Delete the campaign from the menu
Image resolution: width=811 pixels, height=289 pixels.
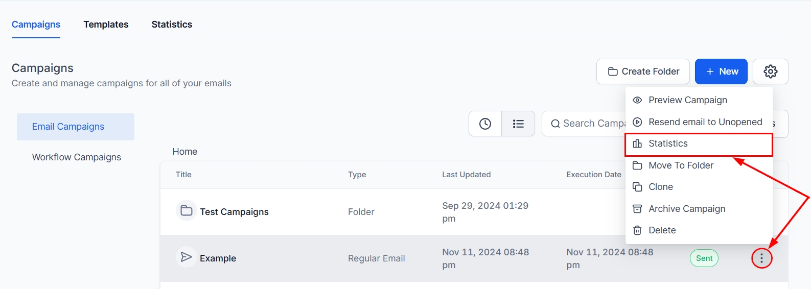[x=662, y=230]
